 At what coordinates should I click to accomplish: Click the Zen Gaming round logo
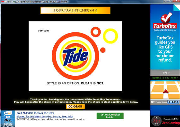point(156,121)
